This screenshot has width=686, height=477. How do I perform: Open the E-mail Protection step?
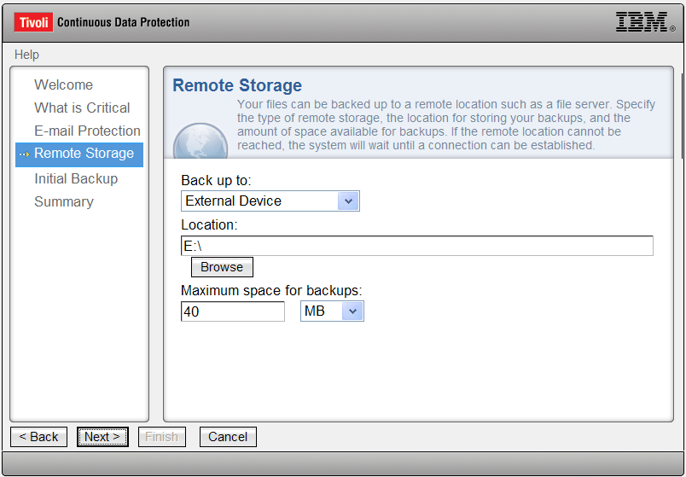[87, 131]
